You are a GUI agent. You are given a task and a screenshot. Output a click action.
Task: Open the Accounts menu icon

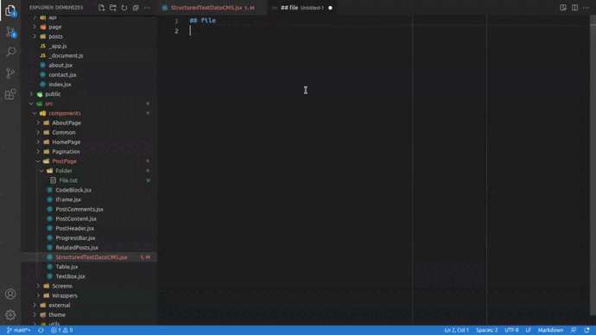[10, 294]
